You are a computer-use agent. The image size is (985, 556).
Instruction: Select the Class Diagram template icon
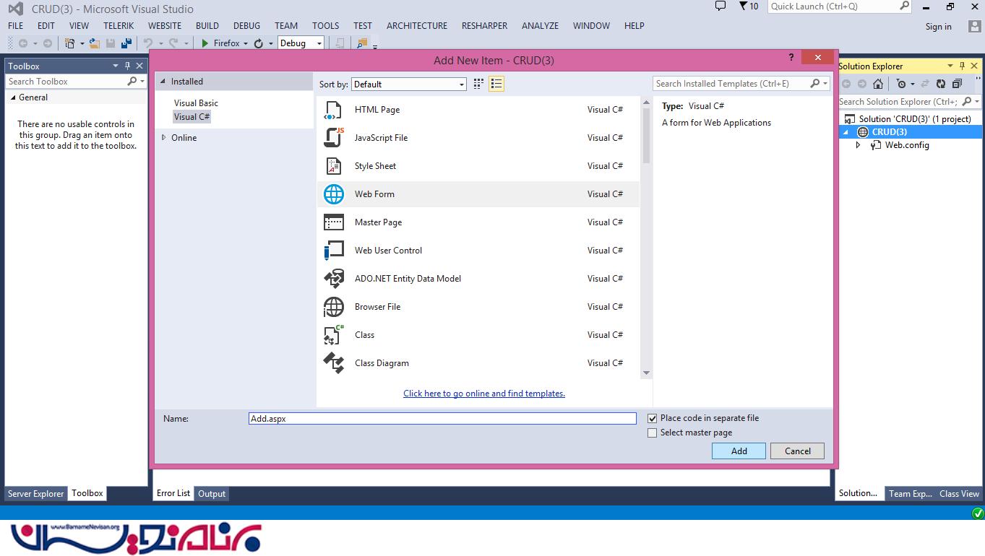pos(333,363)
